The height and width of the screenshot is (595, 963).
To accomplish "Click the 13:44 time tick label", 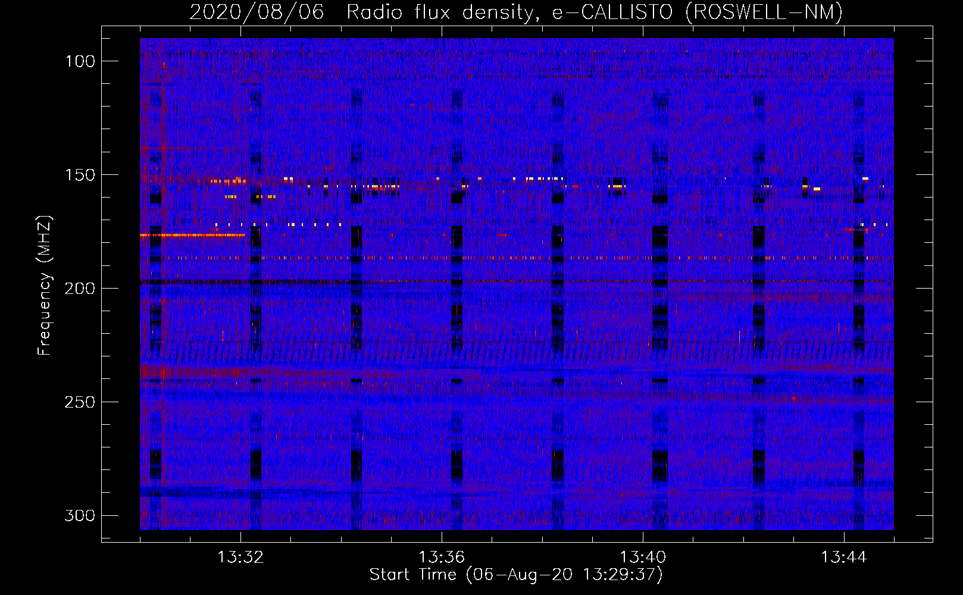I will 844,558.
